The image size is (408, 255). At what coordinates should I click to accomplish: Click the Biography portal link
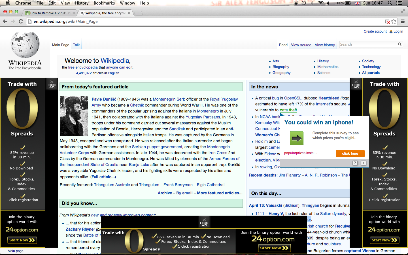coord(281,67)
